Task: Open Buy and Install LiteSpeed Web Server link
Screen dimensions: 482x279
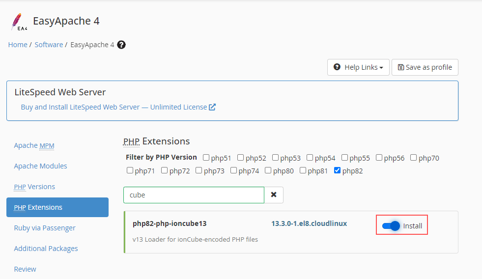Action: coord(113,107)
